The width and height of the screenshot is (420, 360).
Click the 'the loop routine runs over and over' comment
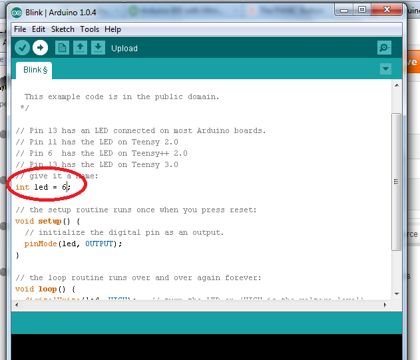[138, 277]
